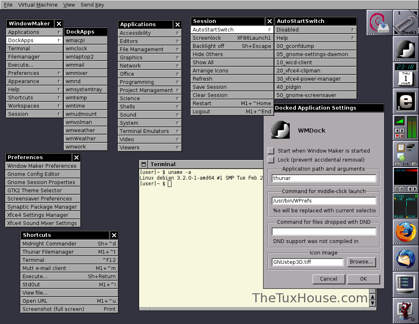
Task: Enable Lock to prevent accidental removal
Action: click(271, 160)
